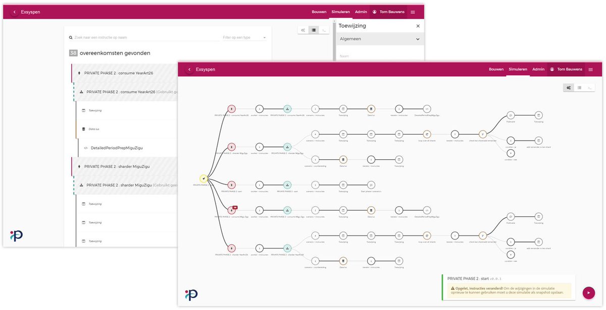Click the Data lus node in top graph row
This screenshot has height=310, width=606.
[371, 108]
